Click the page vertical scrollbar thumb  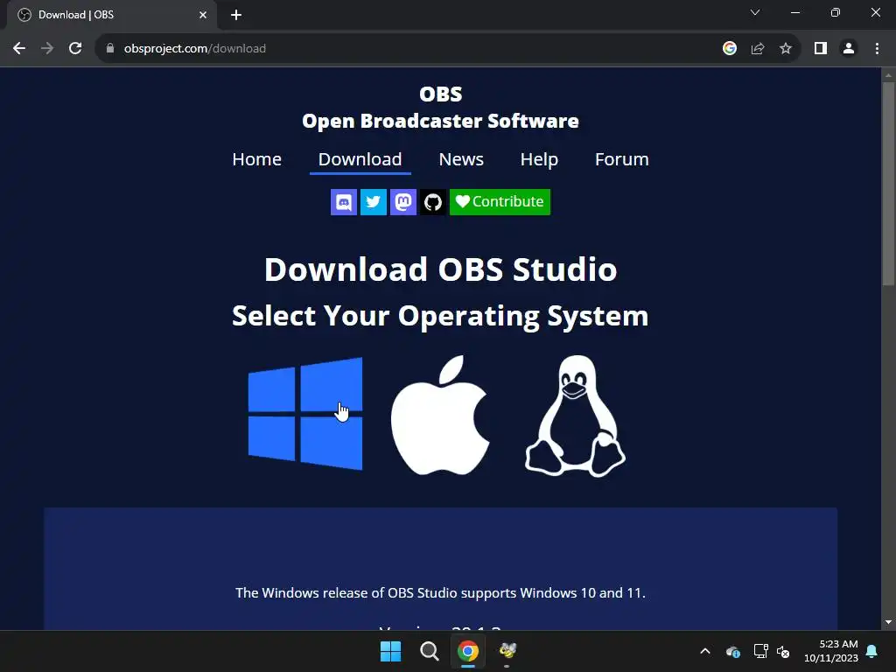(x=888, y=183)
